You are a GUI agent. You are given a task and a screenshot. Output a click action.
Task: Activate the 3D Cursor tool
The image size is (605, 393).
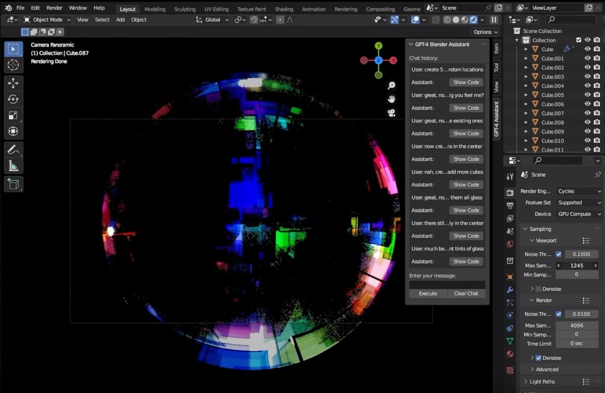13,65
